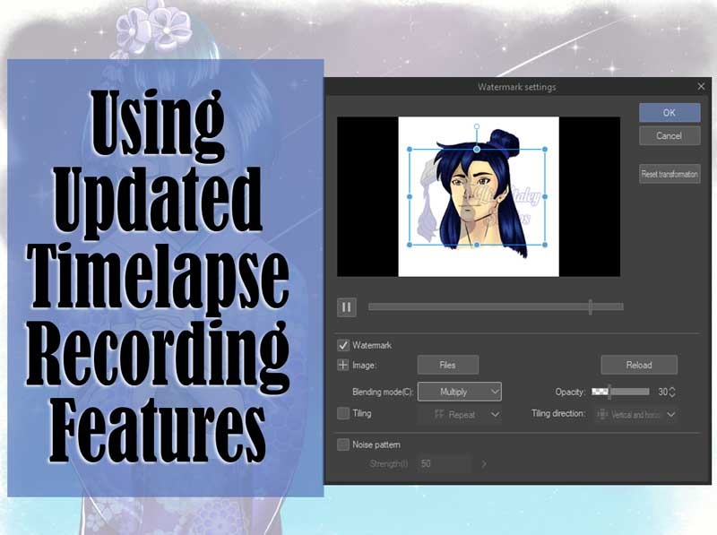
Task: Click the Cancel button
Action: point(669,136)
